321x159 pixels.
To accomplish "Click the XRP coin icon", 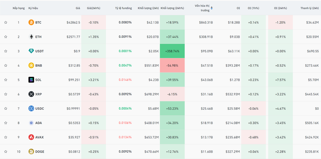I will point(31,94).
